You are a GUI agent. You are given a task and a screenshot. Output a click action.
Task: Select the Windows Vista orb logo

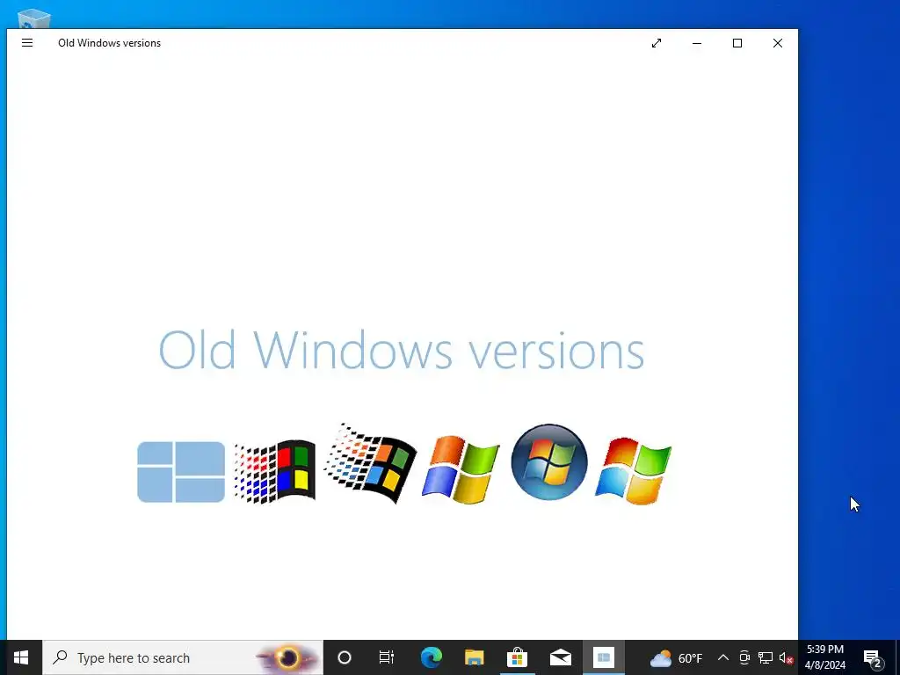pos(549,462)
